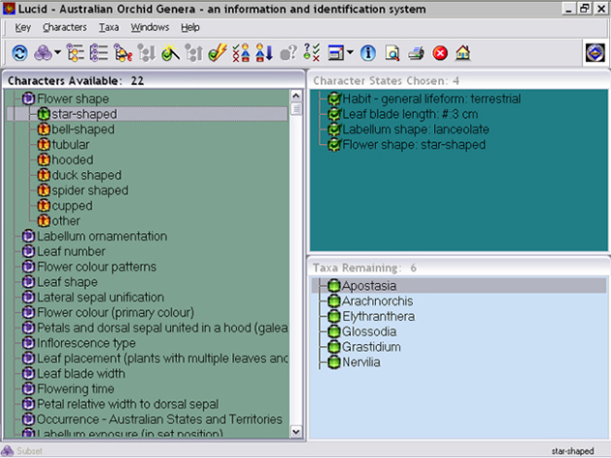This screenshot has height=458, width=611.
Task: Click the window layout toolbar icon
Action: tap(335, 53)
